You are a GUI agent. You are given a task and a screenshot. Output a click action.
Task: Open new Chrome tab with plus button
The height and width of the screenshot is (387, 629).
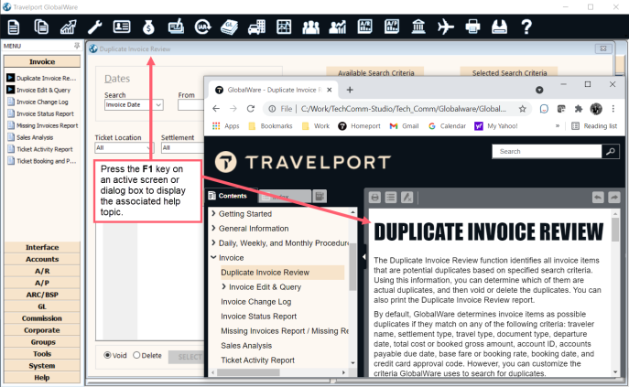[x=350, y=90]
